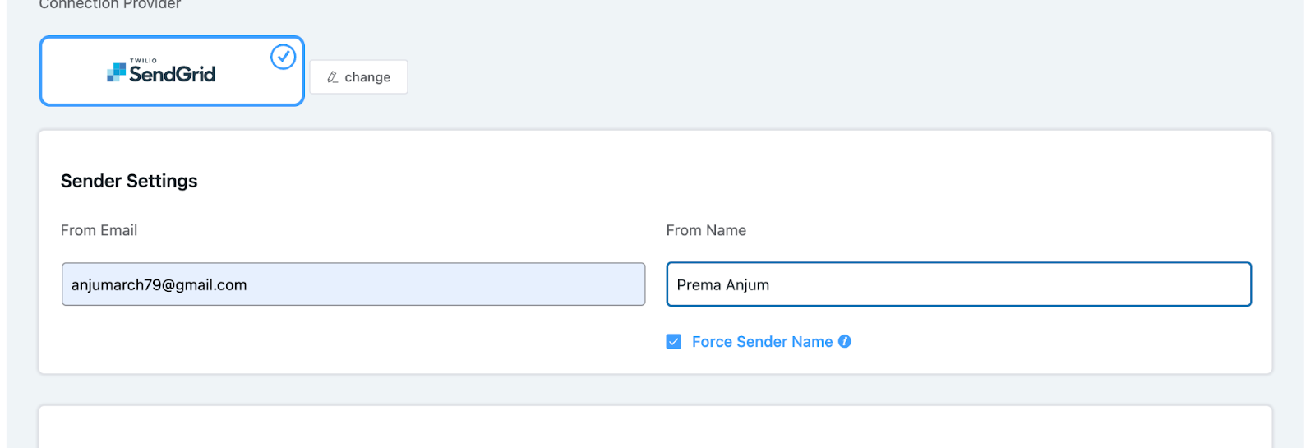Click the anjumarch79@gmail.com email text
The image size is (1315, 448).
click(x=159, y=285)
